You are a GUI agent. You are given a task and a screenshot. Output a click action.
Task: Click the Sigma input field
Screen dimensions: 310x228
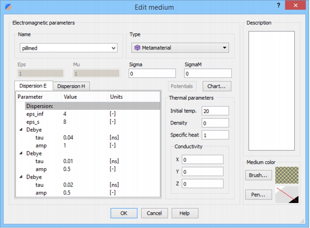(152, 73)
